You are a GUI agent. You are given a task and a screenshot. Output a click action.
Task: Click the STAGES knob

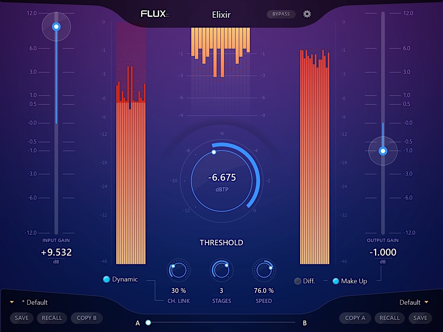(221, 270)
